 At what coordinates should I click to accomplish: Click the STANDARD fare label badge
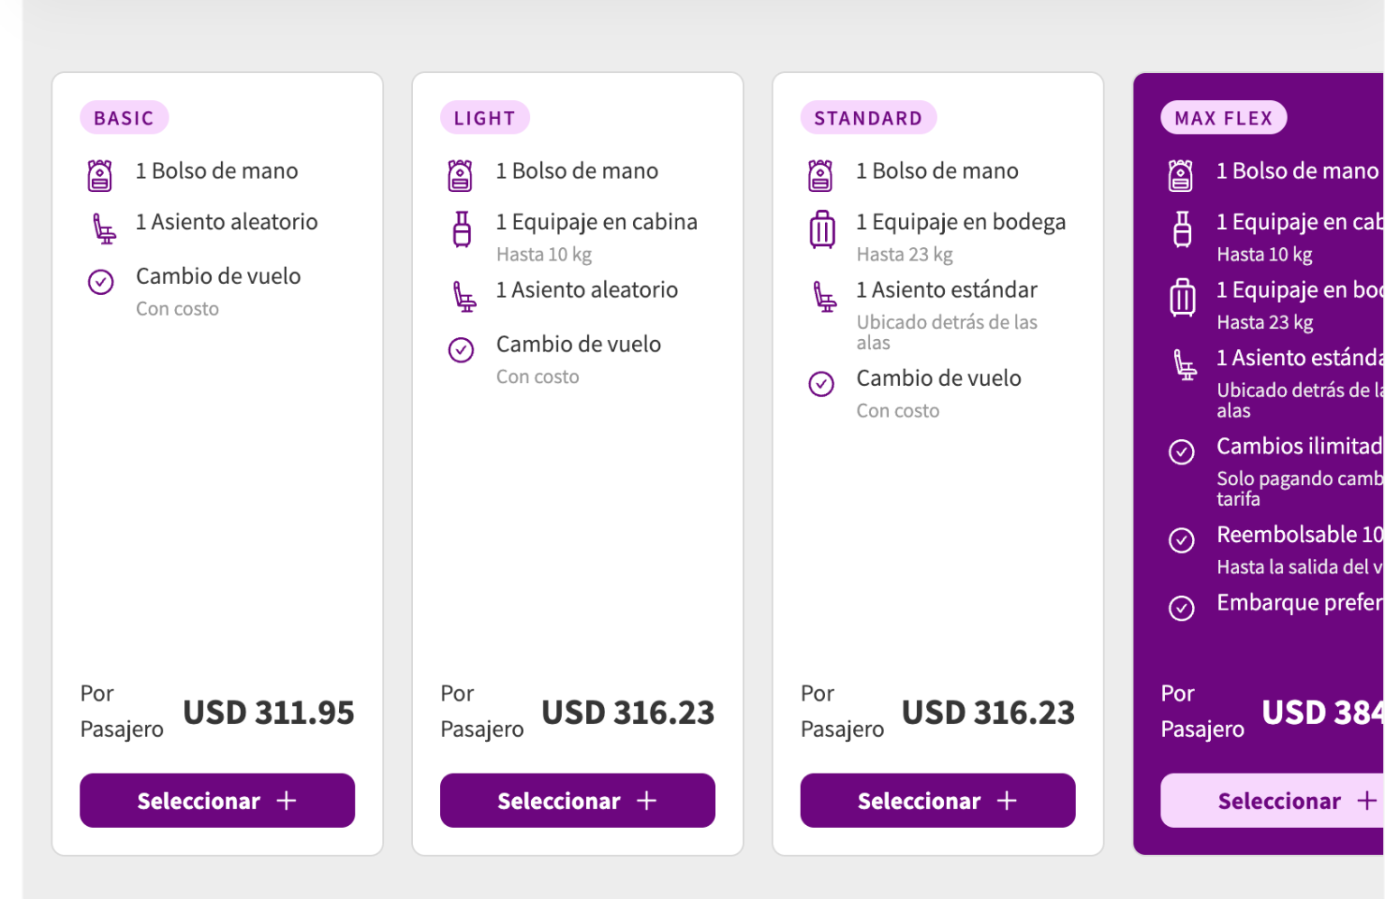[x=867, y=118]
